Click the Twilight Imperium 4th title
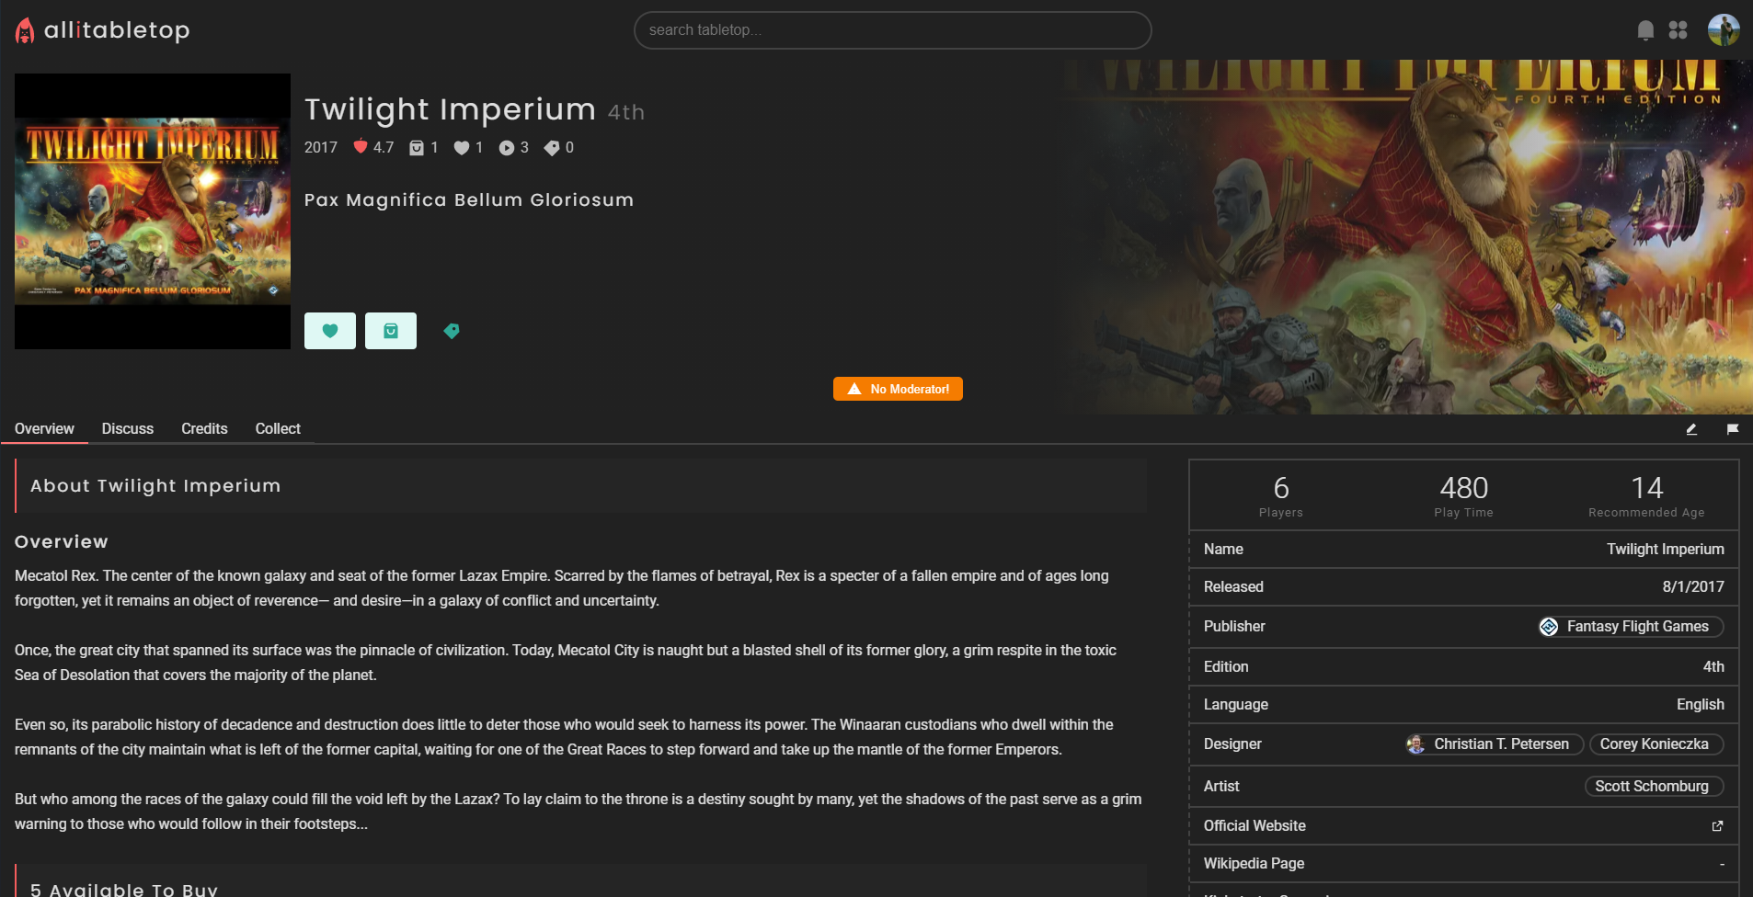Viewport: 1753px width, 897px height. click(x=475, y=109)
